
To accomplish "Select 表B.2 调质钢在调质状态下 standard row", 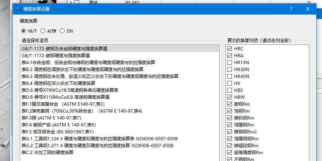I will [x=120, y=70].
